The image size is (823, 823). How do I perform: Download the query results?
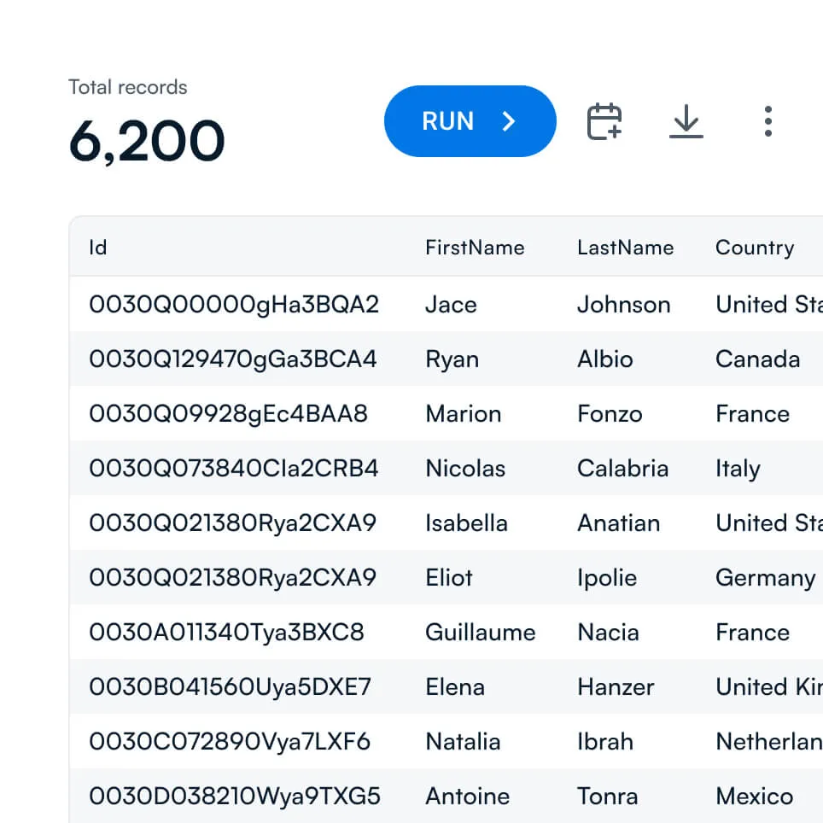coord(686,121)
